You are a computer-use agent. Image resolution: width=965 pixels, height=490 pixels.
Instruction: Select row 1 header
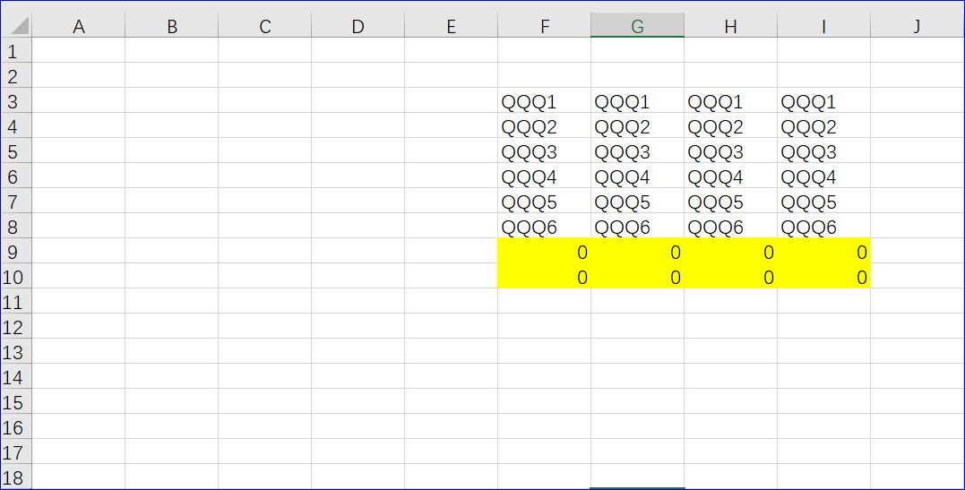[17, 50]
